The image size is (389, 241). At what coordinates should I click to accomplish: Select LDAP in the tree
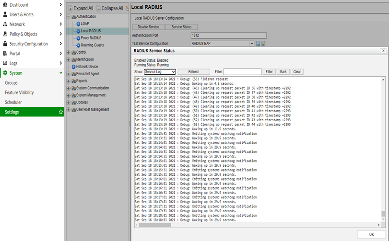click(x=85, y=24)
